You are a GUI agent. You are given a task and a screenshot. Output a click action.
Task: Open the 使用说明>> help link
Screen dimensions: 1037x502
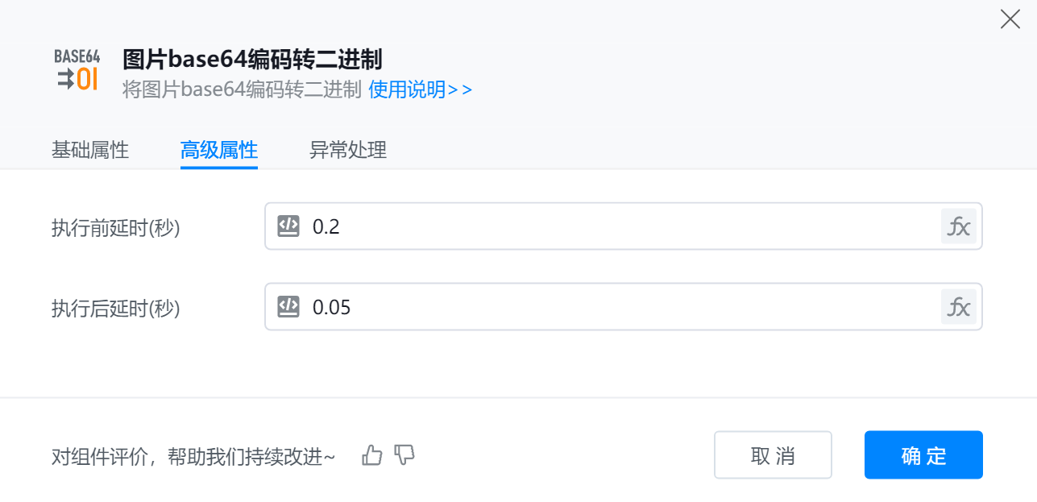[x=420, y=89]
